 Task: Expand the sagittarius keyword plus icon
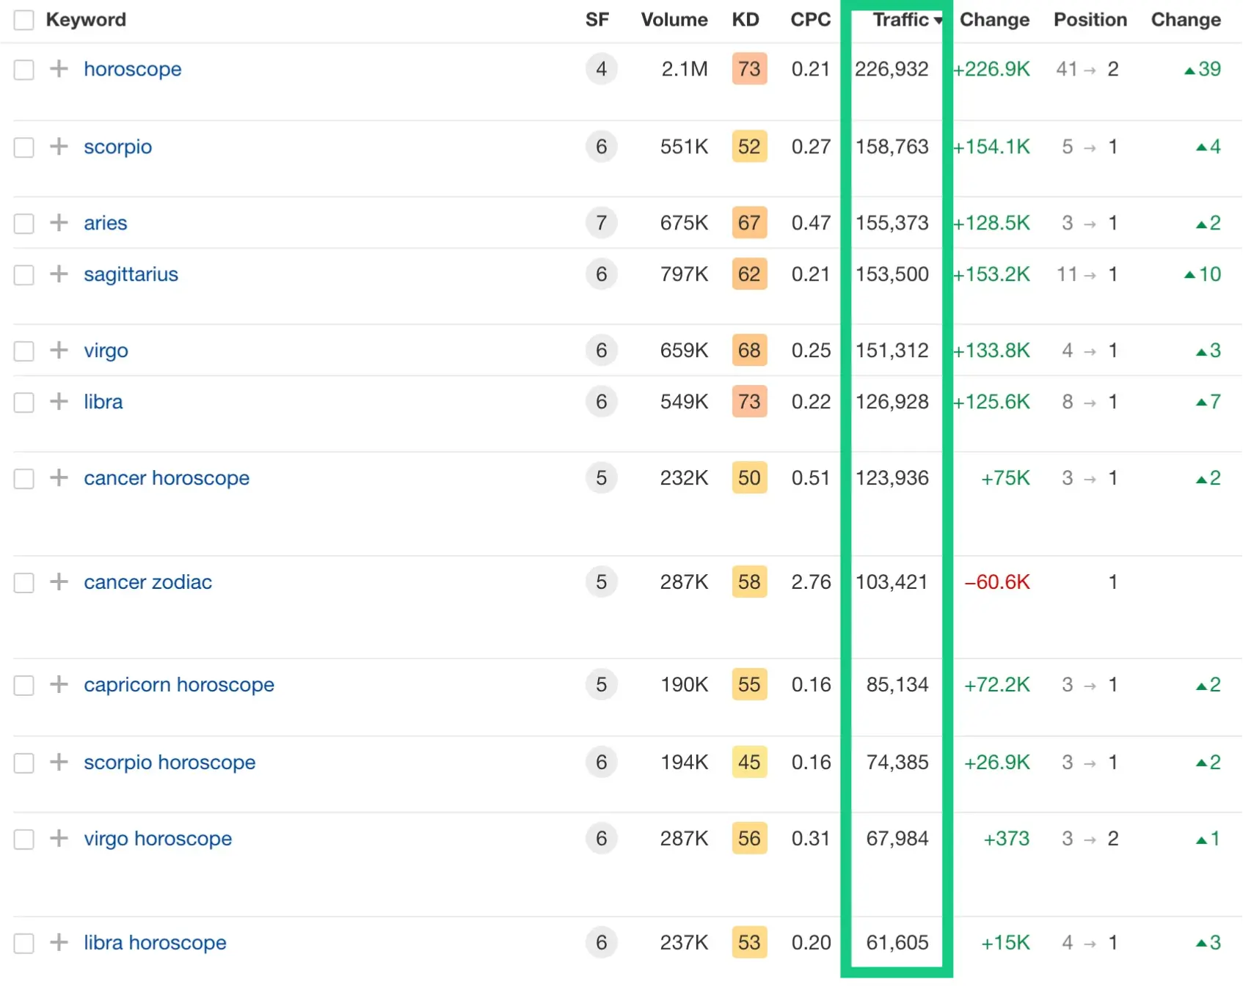click(x=59, y=274)
